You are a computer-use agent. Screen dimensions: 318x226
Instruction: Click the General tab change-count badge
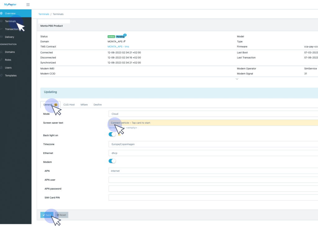[56, 105]
